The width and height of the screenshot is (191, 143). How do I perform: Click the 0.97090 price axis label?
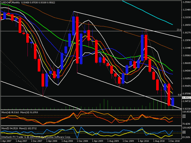[187, 94]
